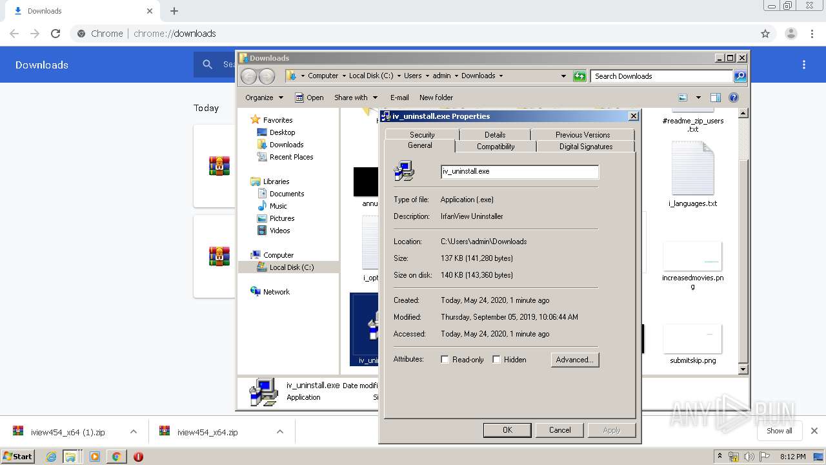Click the search icon on the Downloads page

tap(207, 65)
